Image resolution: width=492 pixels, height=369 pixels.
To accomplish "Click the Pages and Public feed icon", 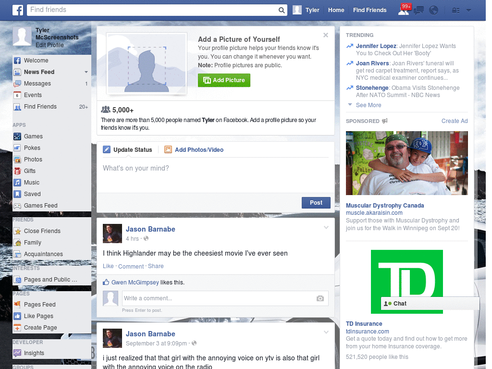I will pos(17,280).
